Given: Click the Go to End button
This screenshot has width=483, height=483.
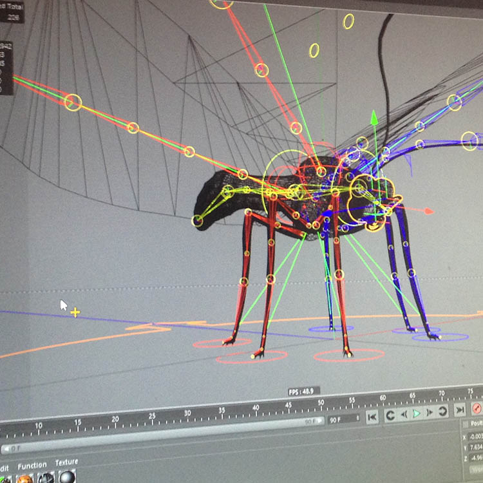Looking at the screenshot, I should pos(460,410).
